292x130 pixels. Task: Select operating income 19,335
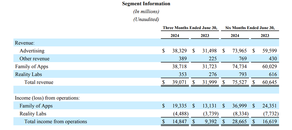pyautogui.click(x=180, y=106)
